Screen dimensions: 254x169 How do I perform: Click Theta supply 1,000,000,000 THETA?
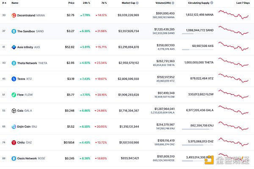pyautogui.click(x=199, y=63)
